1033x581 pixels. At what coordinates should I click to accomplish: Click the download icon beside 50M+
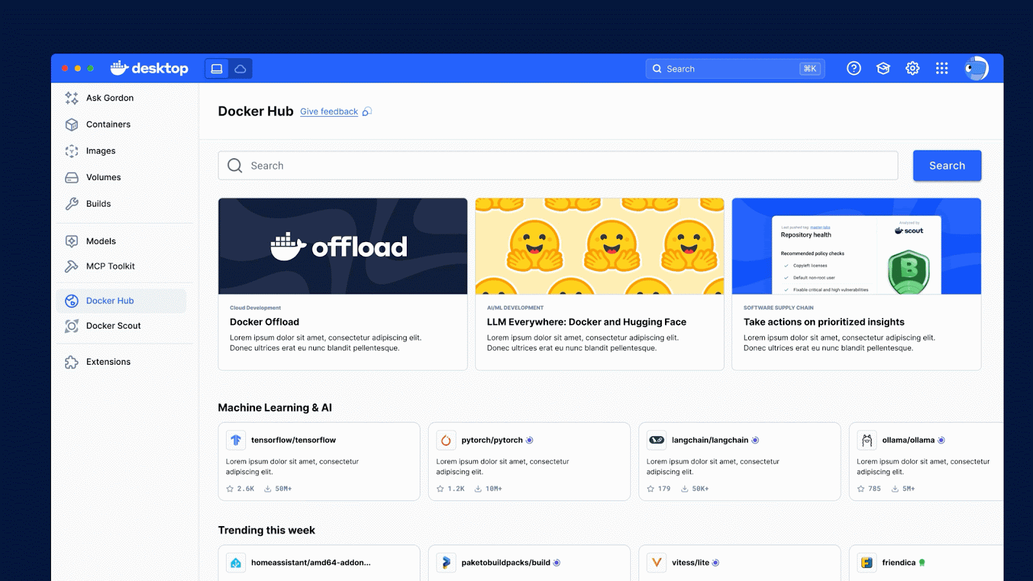click(267, 489)
